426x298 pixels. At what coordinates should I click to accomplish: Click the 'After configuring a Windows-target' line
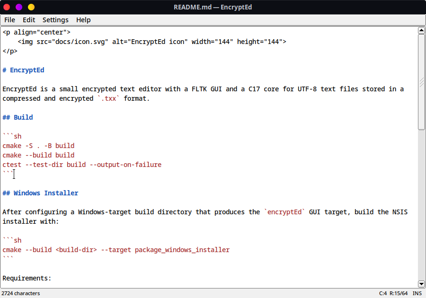point(205,212)
